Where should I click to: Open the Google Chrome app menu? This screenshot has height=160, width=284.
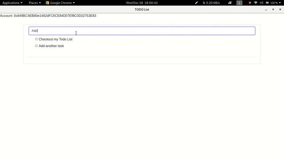(60, 3)
